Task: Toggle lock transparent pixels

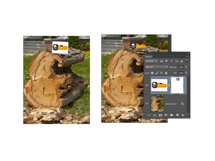Action: (x=152, y=73)
